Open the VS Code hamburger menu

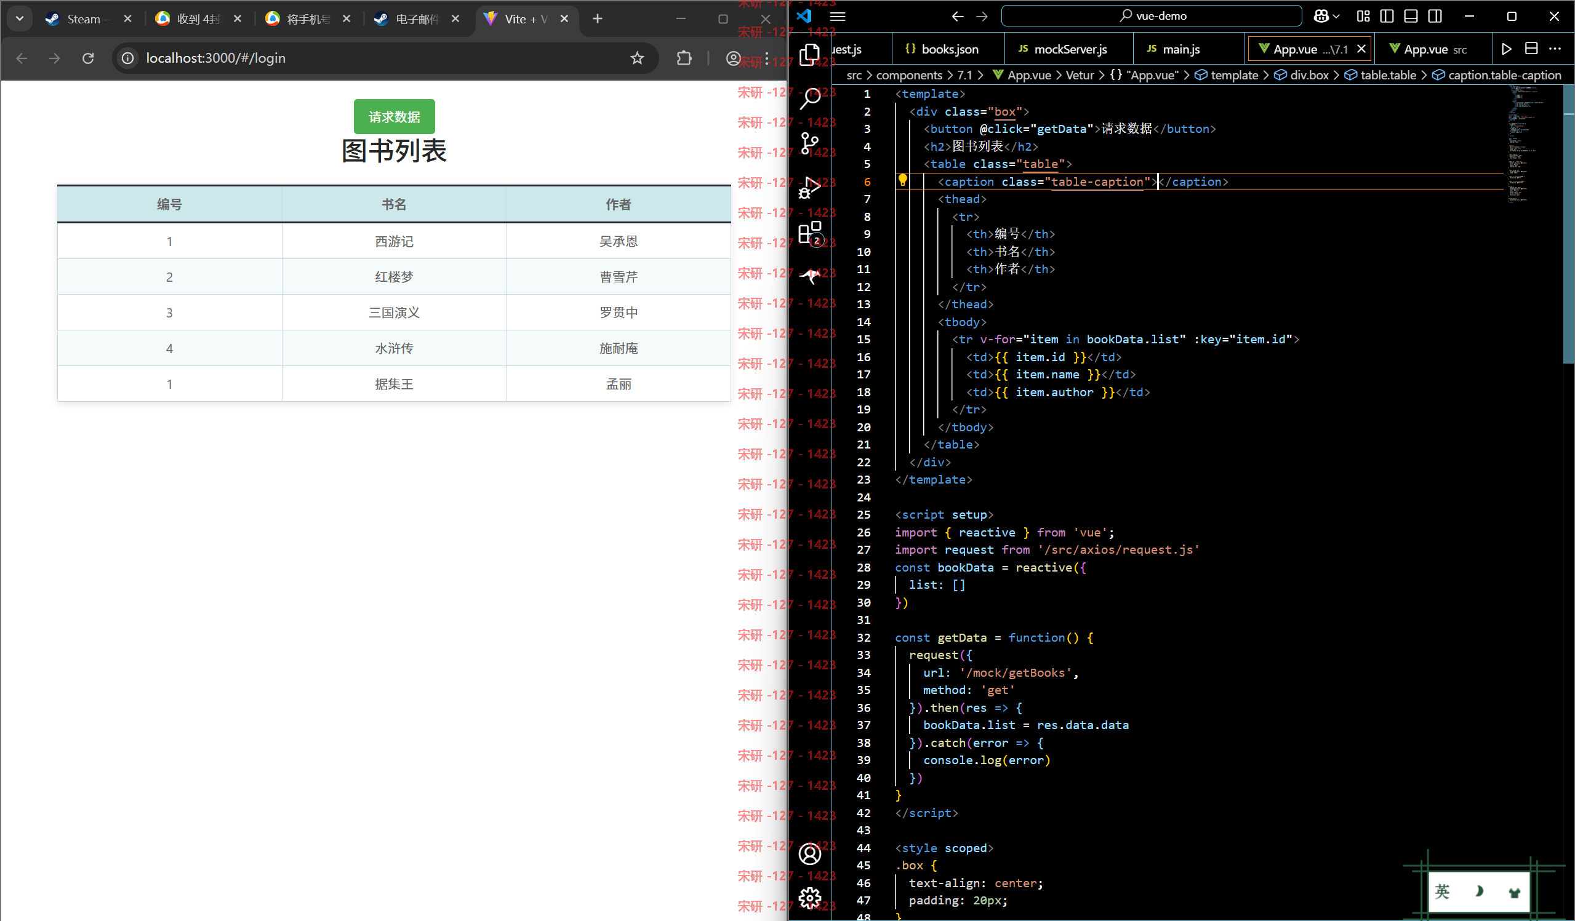point(838,16)
